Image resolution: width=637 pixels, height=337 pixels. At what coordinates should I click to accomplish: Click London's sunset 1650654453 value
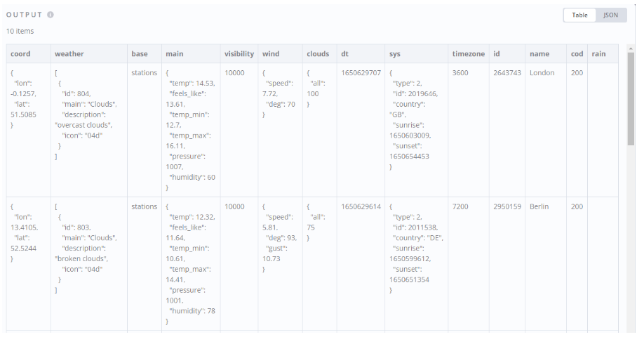click(409, 156)
